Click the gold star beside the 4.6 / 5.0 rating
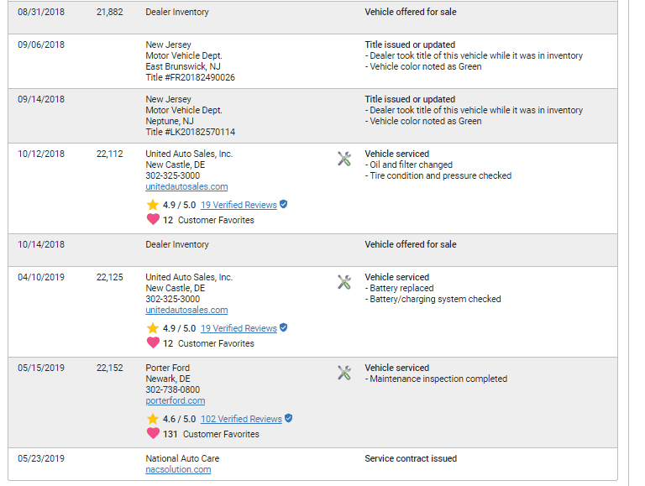Image resolution: width=645 pixels, height=486 pixels. tap(153, 419)
